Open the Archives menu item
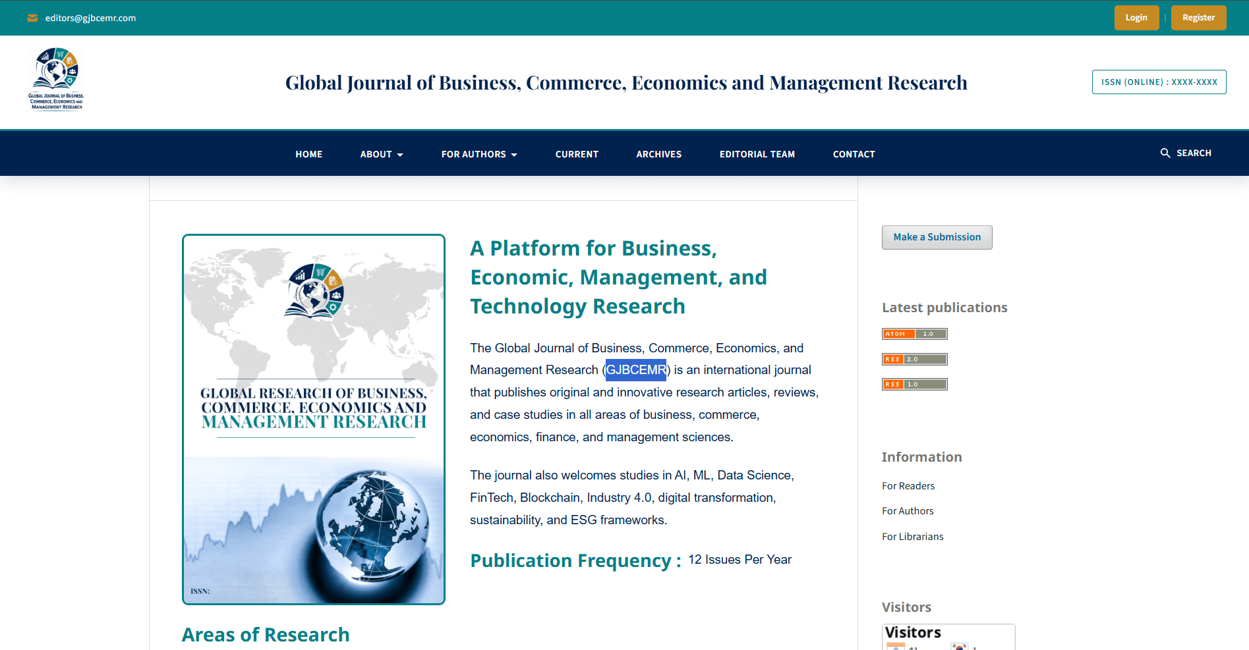 pos(659,154)
